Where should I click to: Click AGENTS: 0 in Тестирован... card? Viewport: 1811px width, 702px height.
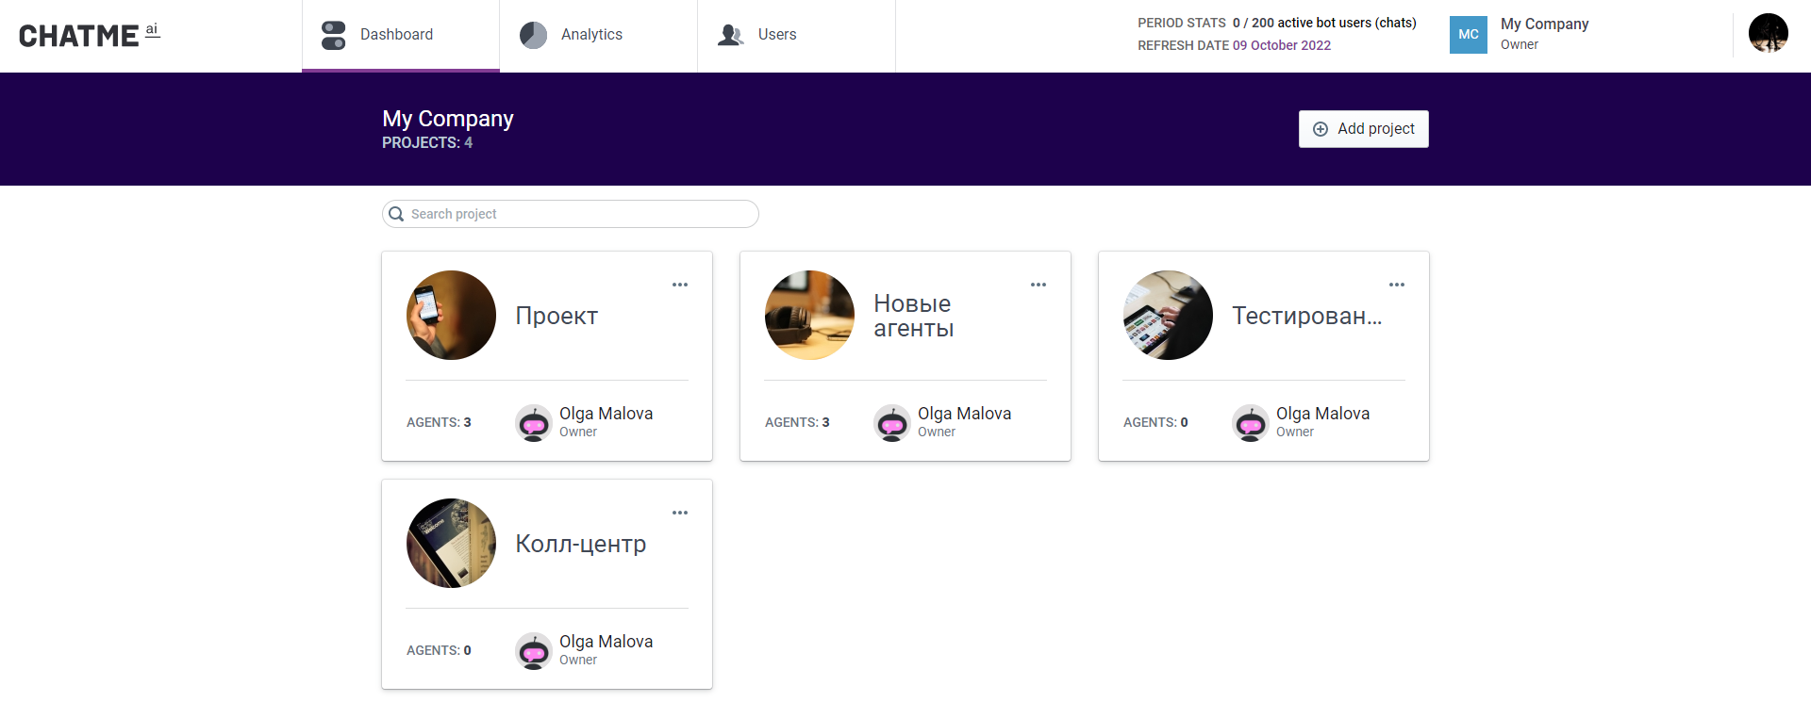(1155, 422)
